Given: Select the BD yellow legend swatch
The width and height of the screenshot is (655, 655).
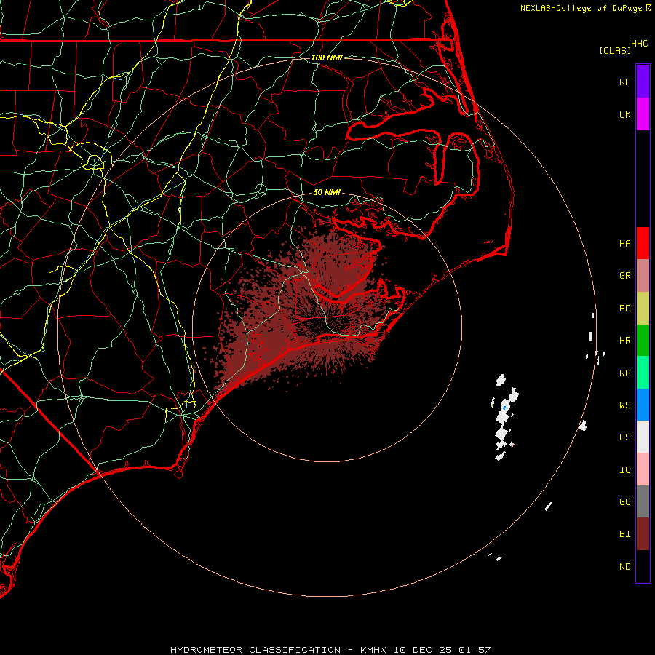Looking at the screenshot, I should pos(643,308).
